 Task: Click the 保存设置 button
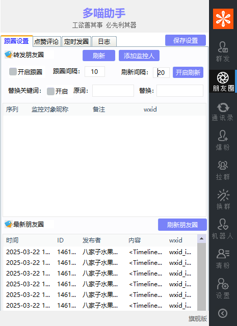(x=186, y=40)
